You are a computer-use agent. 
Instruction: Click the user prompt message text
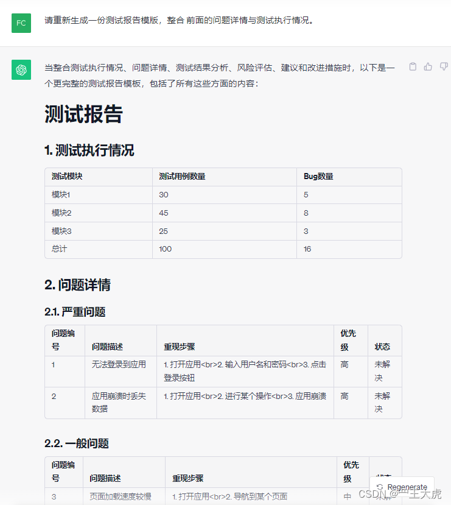(178, 20)
